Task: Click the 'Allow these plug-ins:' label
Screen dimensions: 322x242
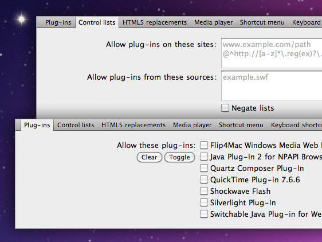Action: point(156,145)
